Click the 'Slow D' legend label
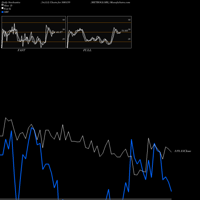 [x=8, y=6]
